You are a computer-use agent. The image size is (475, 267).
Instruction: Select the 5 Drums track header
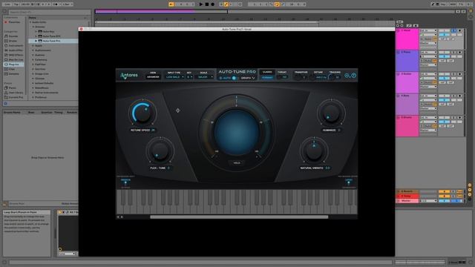pyautogui.click(x=407, y=126)
